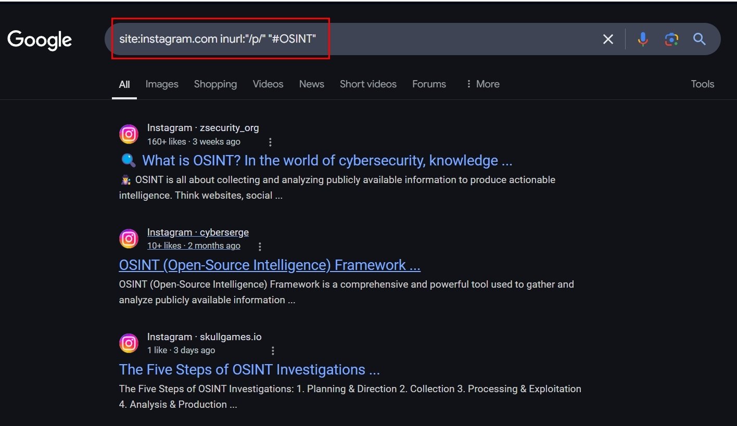
Task: Open options menu for the skullgames.io result
Action: pos(273,351)
